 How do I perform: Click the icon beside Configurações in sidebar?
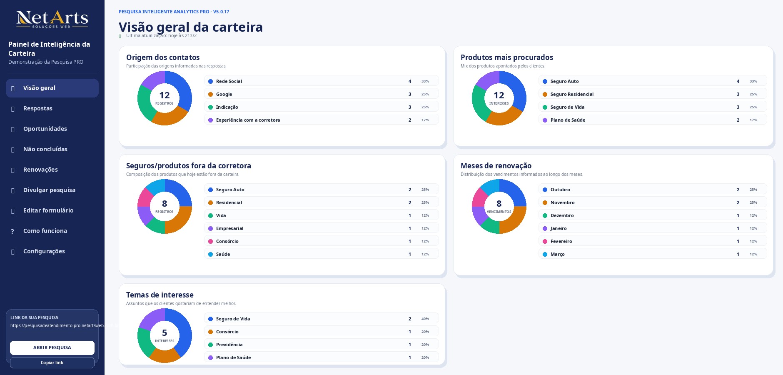point(13,252)
